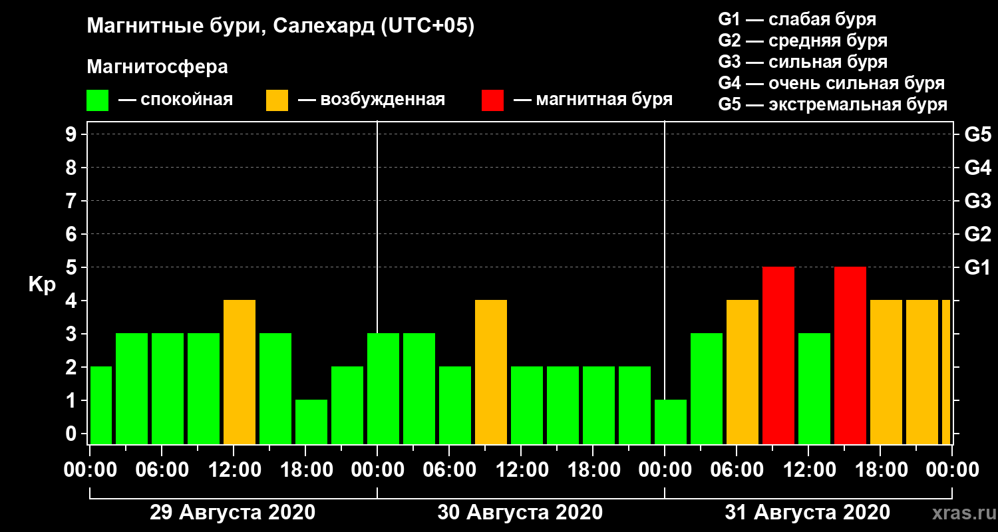Click the '12:00' time label under 30 August
Screen dimensions: 998x532
[521, 470]
